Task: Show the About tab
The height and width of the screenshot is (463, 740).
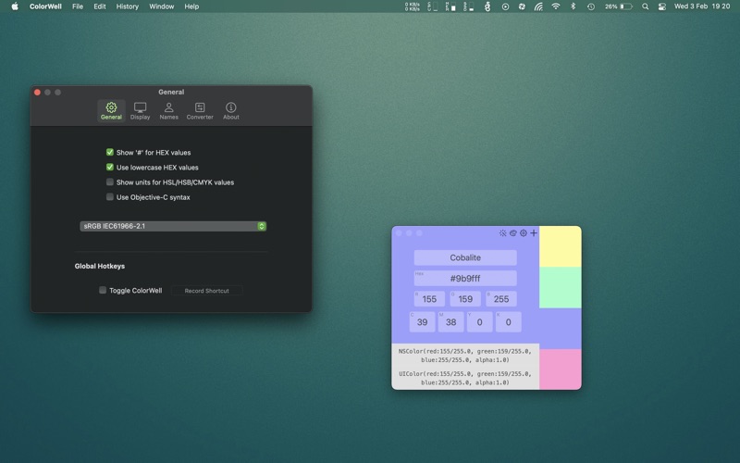Action: coord(230,111)
